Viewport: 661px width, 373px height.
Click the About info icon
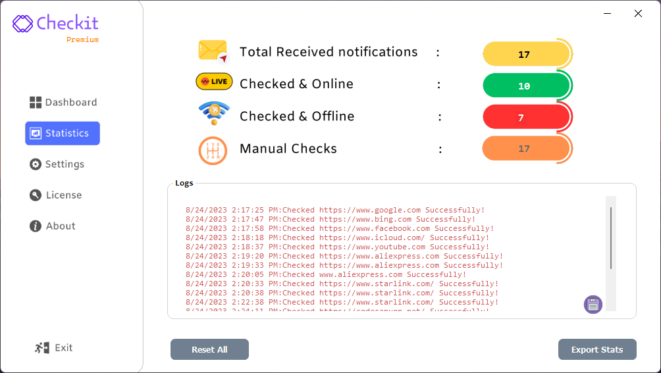click(36, 226)
